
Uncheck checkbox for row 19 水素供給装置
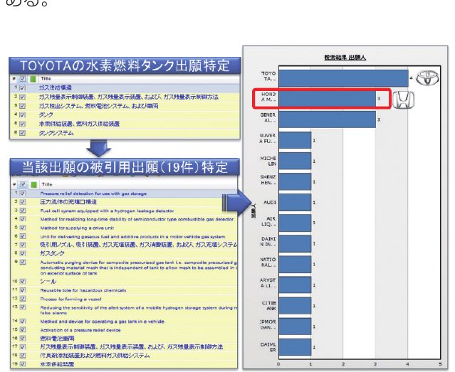tap(23, 364)
